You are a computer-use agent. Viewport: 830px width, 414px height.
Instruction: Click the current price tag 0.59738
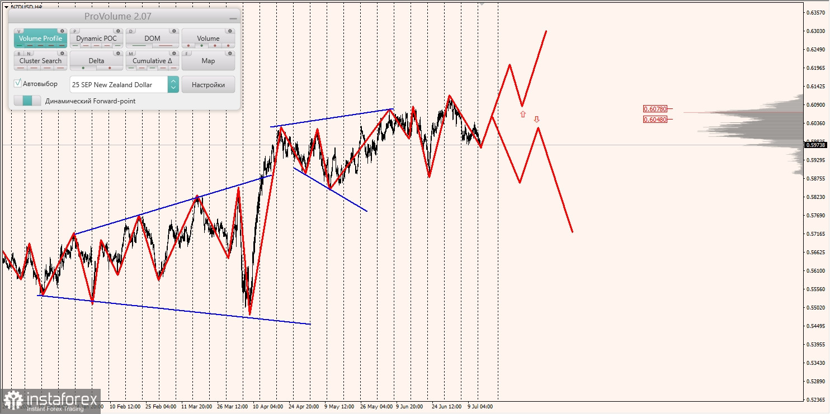pos(815,145)
